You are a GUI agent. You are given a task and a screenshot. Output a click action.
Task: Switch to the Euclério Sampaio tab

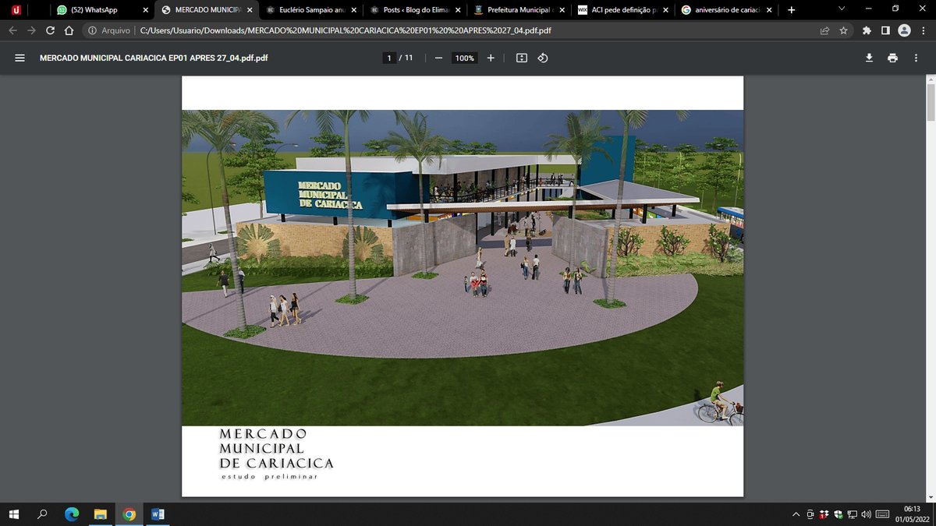coord(310,10)
